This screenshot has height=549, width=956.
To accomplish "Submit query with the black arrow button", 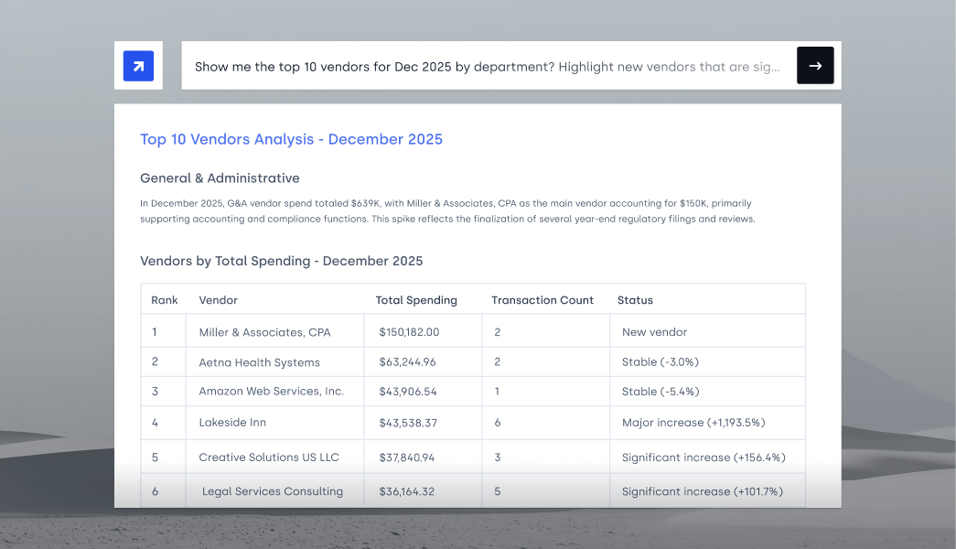I will point(814,66).
